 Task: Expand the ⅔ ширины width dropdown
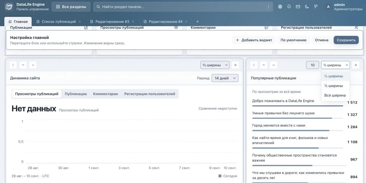(x=215, y=65)
